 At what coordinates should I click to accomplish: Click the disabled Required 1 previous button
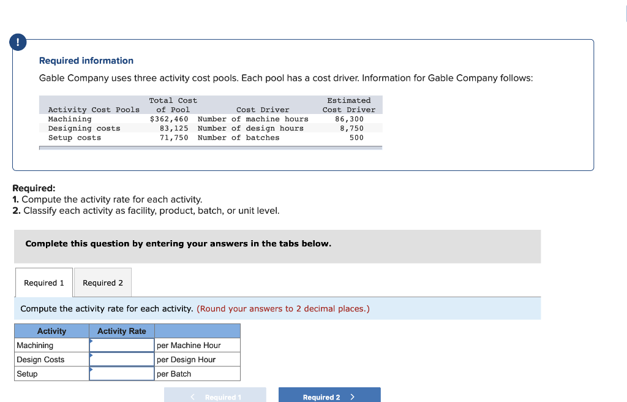(x=215, y=396)
